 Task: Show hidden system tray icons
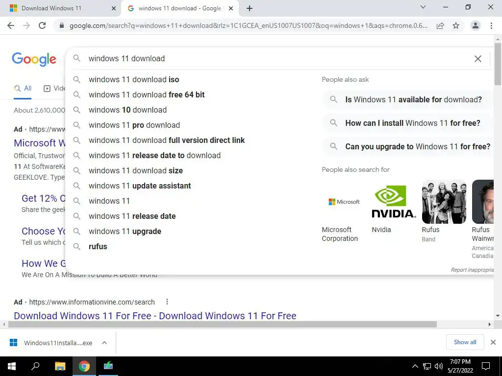pos(415,366)
